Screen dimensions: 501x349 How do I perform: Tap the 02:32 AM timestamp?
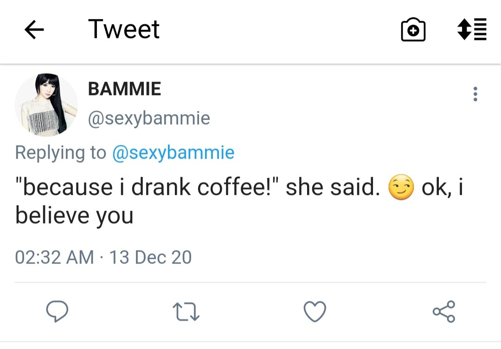click(x=54, y=257)
